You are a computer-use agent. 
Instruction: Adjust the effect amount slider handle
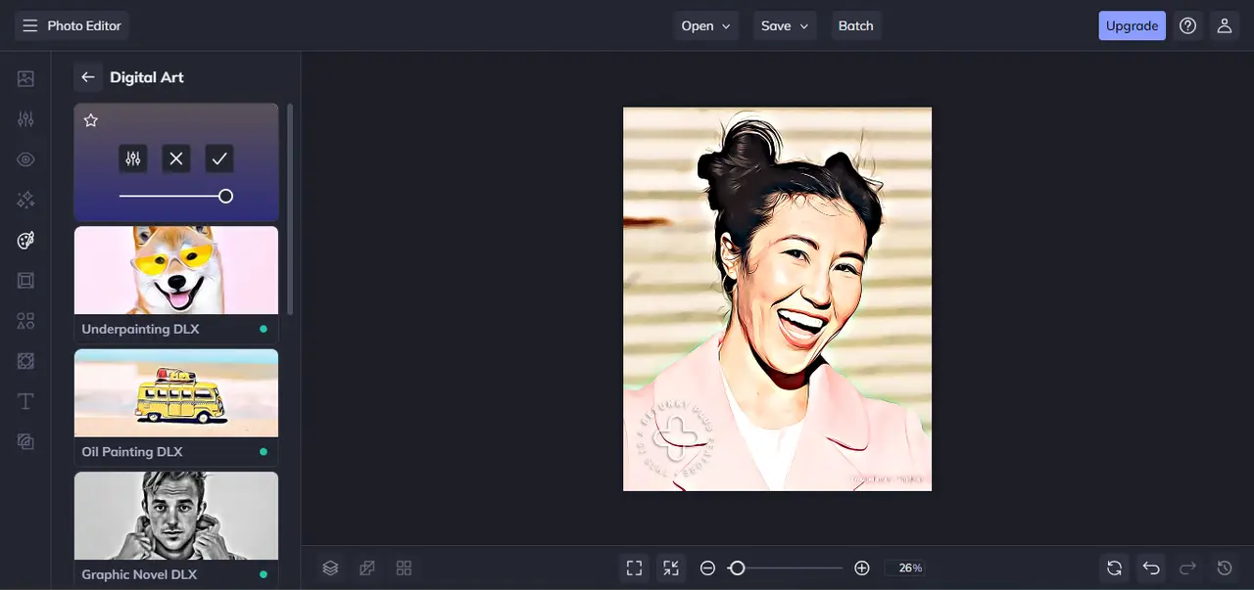225,196
